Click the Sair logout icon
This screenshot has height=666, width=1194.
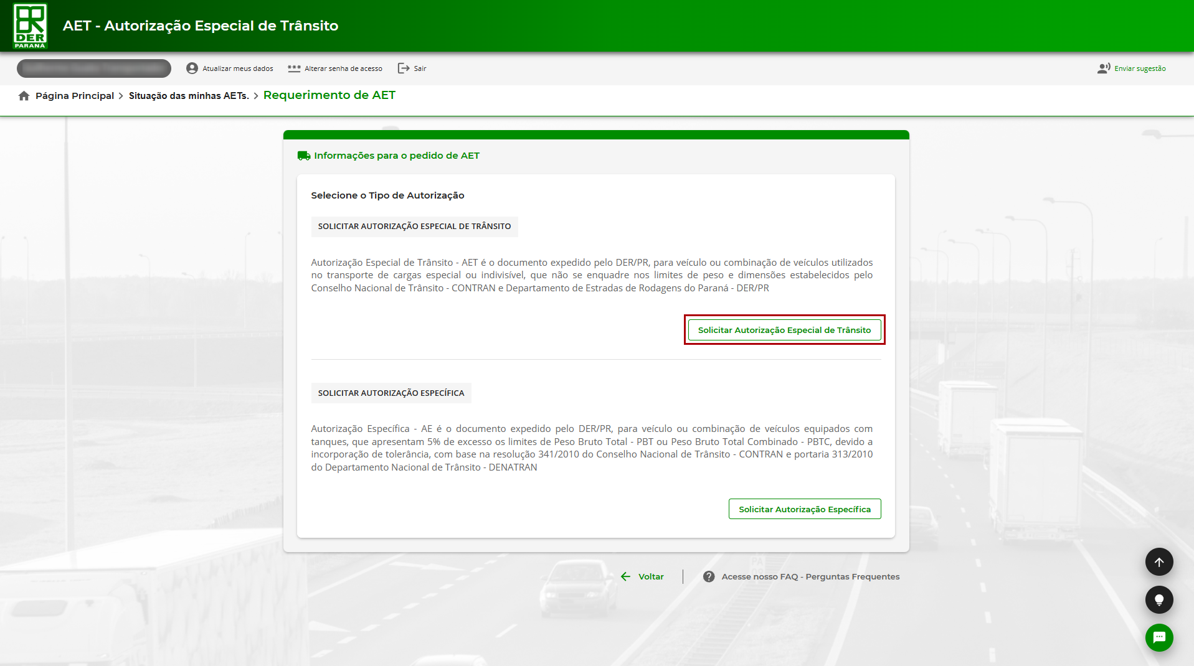(404, 68)
